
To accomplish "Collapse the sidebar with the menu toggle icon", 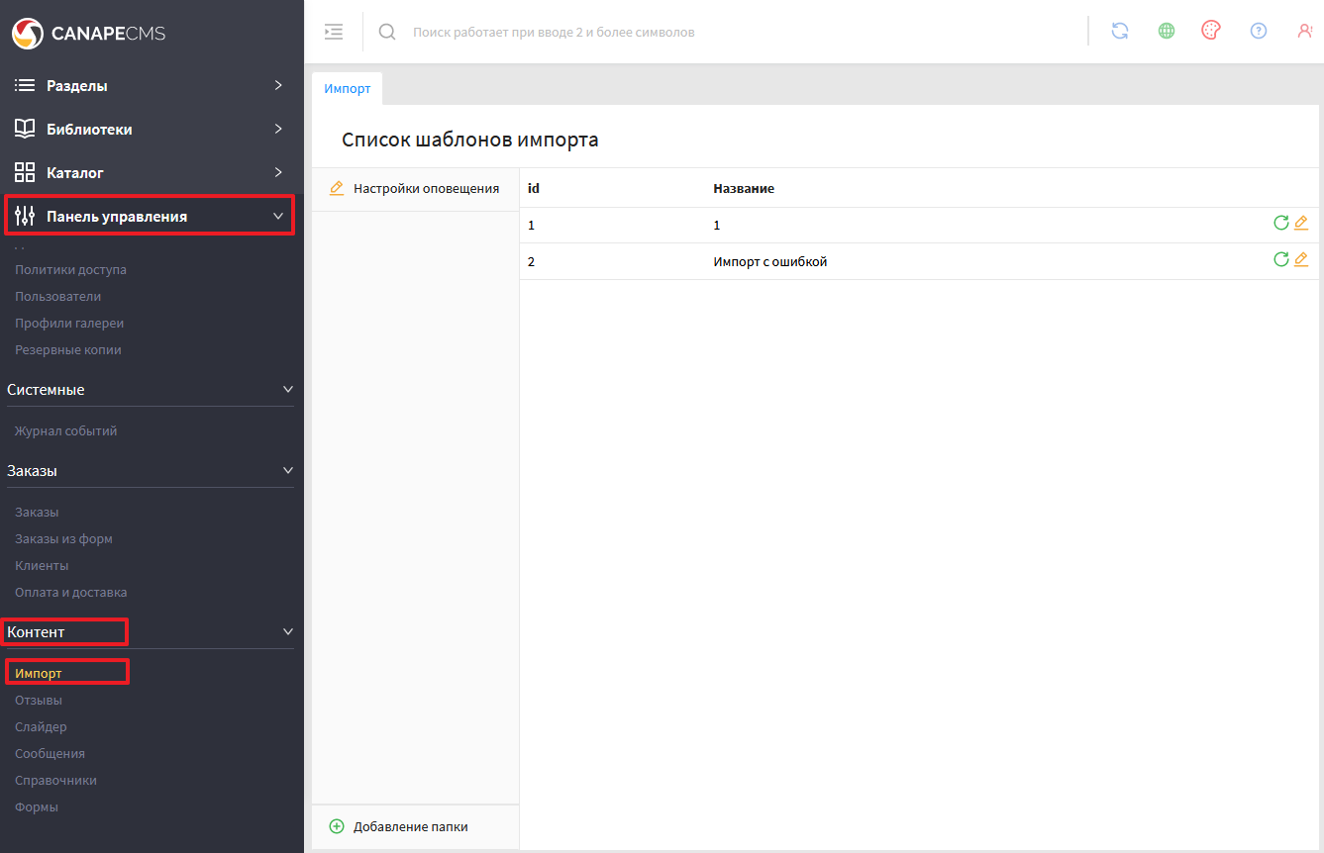I will [x=334, y=32].
